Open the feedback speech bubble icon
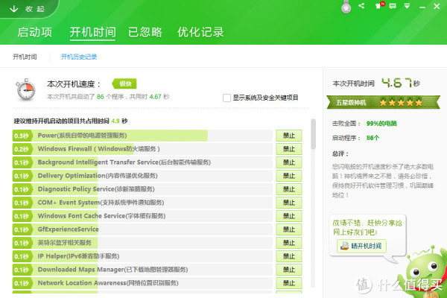This screenshot has height=298, width=447. point(393,6)
